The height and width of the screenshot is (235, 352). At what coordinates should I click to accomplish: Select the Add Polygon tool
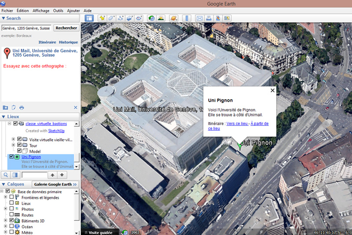(x=111, y=18)
